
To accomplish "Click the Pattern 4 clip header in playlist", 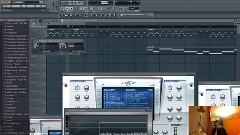I will (192, 47).
